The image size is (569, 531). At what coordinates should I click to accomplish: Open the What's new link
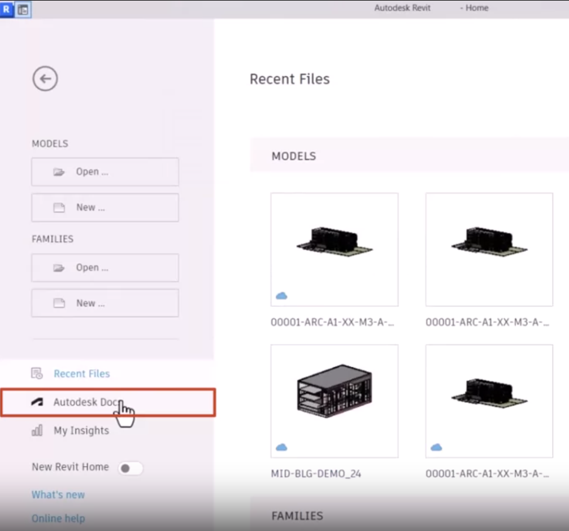pos(58,495)
